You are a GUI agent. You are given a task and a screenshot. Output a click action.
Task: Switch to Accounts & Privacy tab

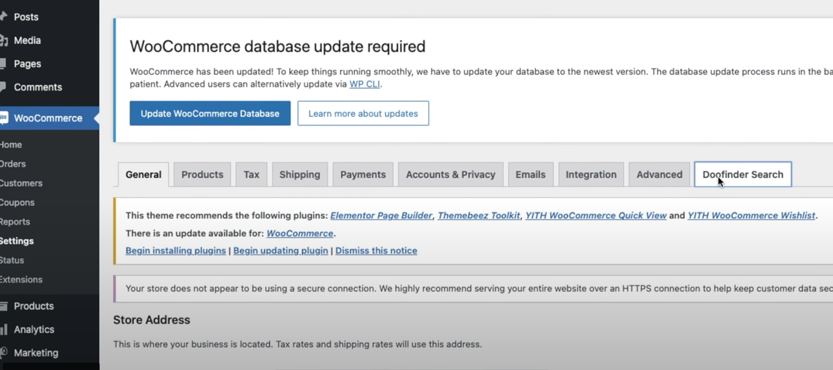tap(450, 174)
